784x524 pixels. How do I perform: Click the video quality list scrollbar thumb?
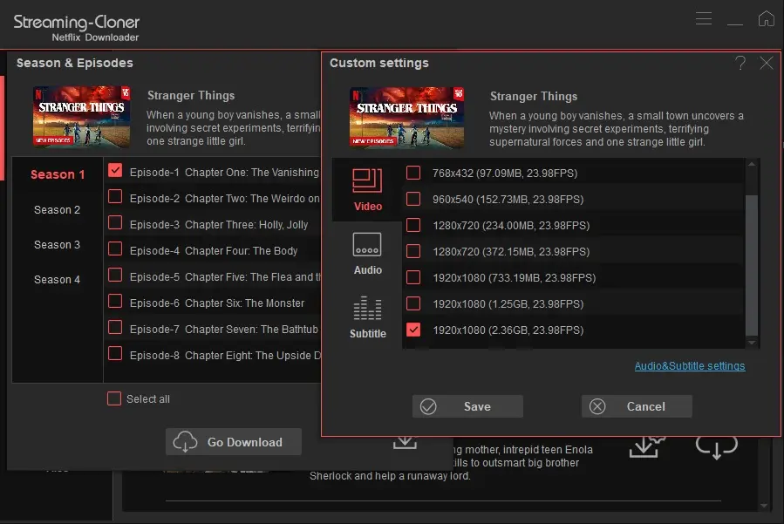[752, 265]
